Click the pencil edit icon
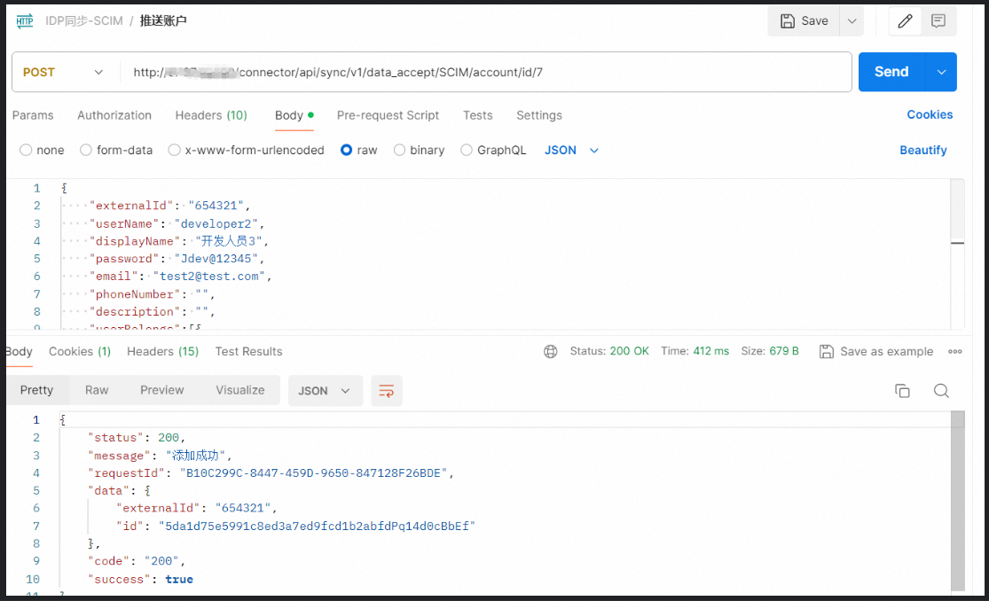This screenshot has height=601, width=989. click(x=905, y=21)
